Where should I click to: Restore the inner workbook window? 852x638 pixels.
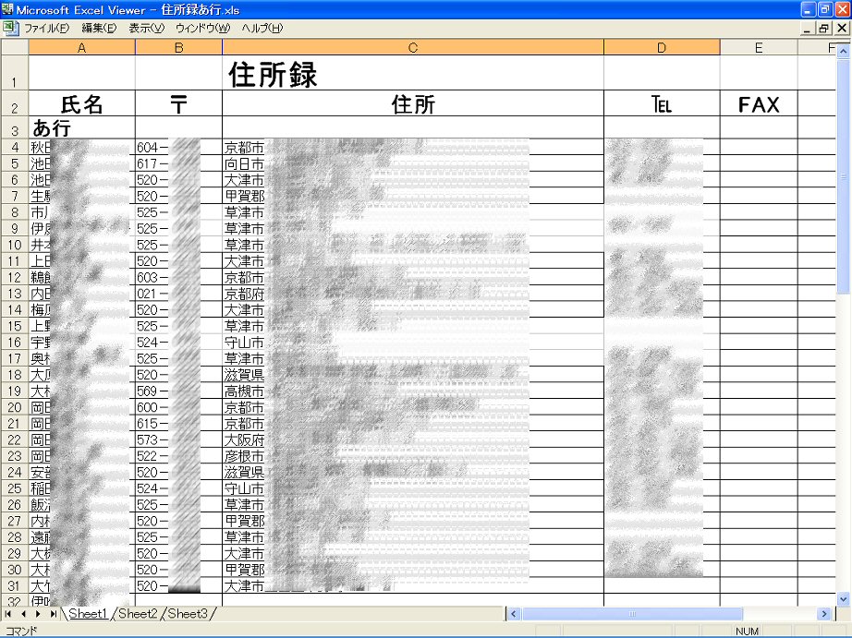[x=823, y=29]
